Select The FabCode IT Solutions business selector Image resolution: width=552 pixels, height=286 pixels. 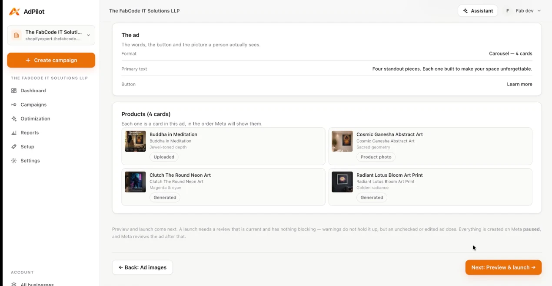[x=51, y=35]
